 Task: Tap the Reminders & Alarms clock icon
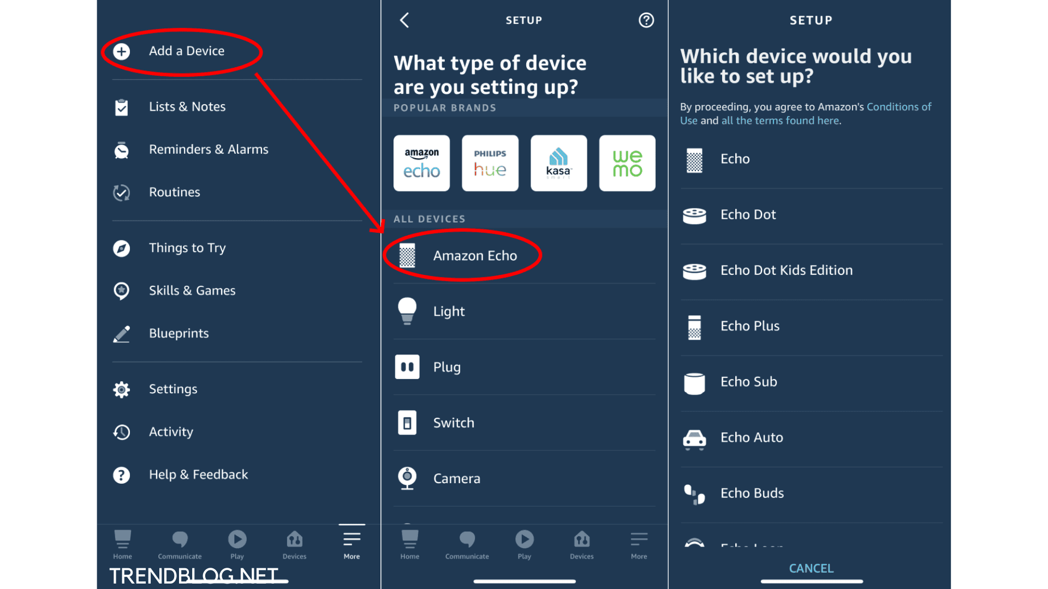tap(121, 150)
